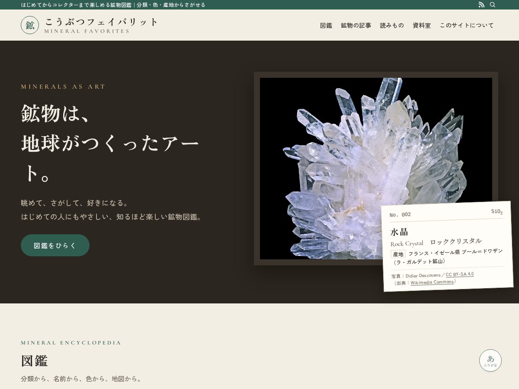Open the このサイトについて menu item

[x=467, y=26]
